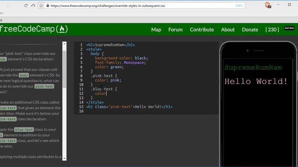
Task: Click the user profile picture in navbar
Action: (x=289, y=28)
